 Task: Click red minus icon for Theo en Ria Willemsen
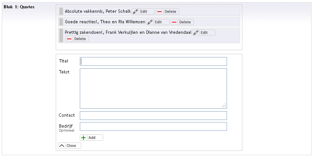click(174, 22)
